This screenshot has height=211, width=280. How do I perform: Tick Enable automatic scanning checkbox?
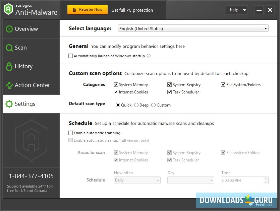[x=71, y=133]
